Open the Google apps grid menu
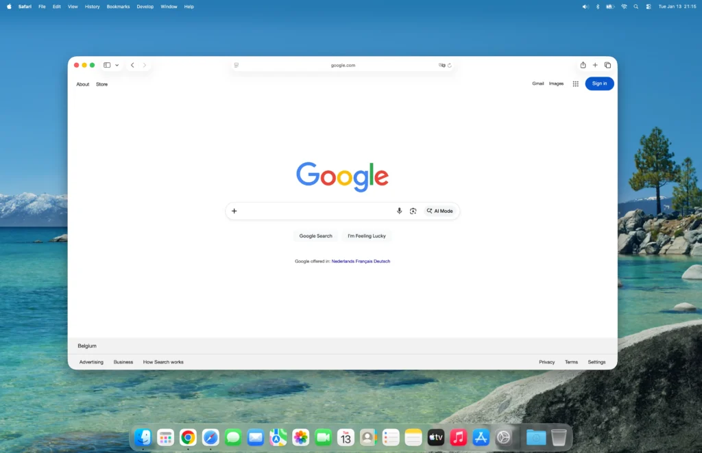Image resolution: width=702 pixels, height=453 pixels. [575, 83]
